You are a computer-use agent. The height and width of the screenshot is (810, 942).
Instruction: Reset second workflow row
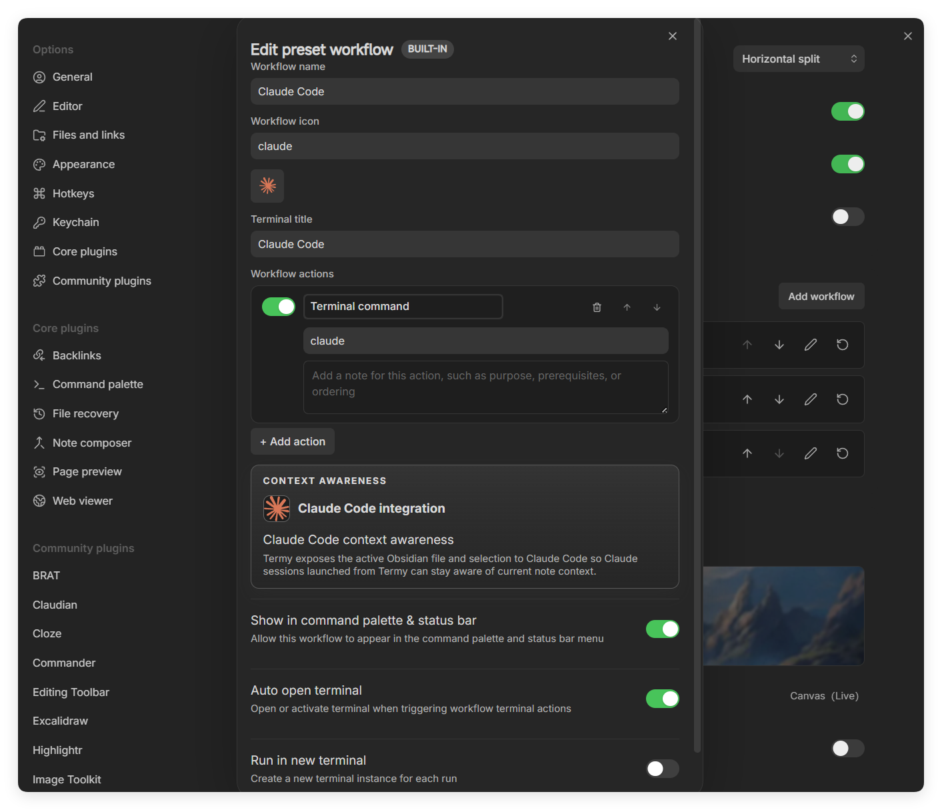coord(843,399)
